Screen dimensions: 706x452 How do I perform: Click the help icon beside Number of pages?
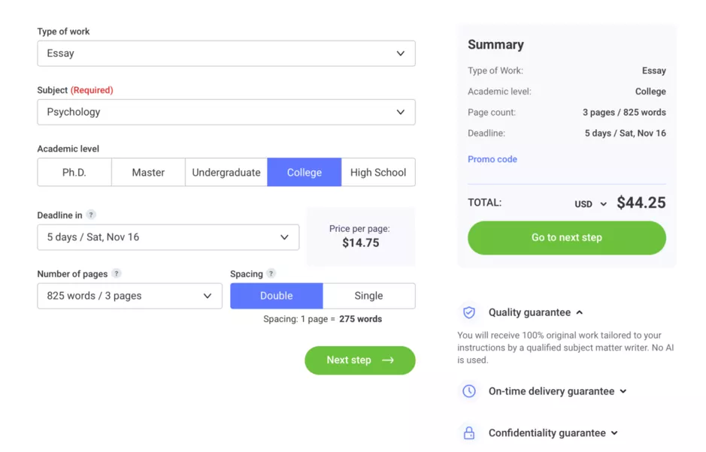tap(117, 273)
